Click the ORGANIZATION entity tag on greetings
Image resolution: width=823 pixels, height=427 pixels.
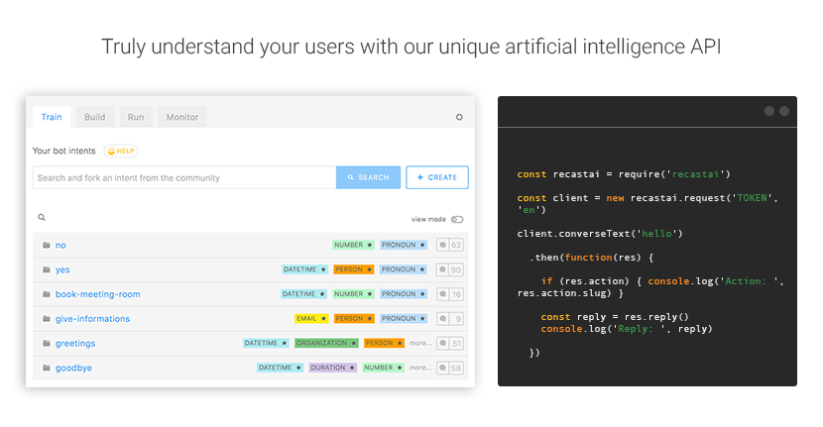[x=326, y=344]
